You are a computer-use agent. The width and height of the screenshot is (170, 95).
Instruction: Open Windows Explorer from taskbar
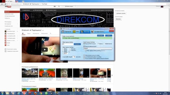(x=7, y=93)
